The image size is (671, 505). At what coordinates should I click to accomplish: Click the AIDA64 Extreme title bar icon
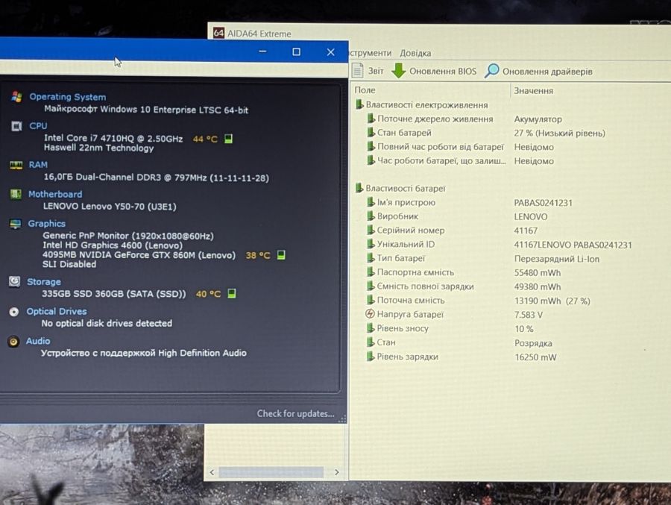[x=218, y=33]
